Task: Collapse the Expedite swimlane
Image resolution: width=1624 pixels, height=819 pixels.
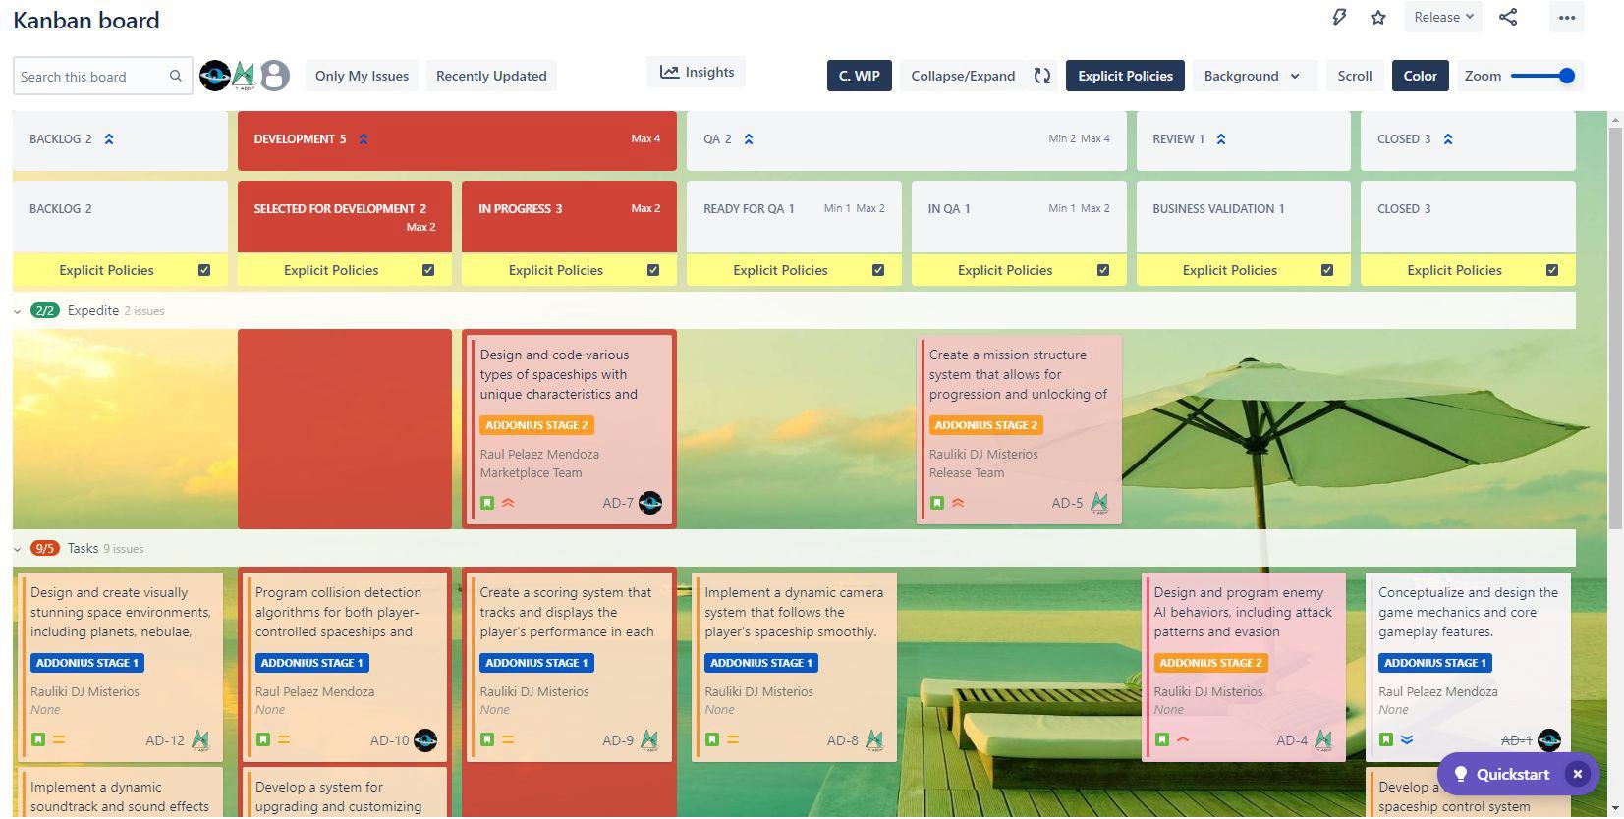Action: (18, 311)
